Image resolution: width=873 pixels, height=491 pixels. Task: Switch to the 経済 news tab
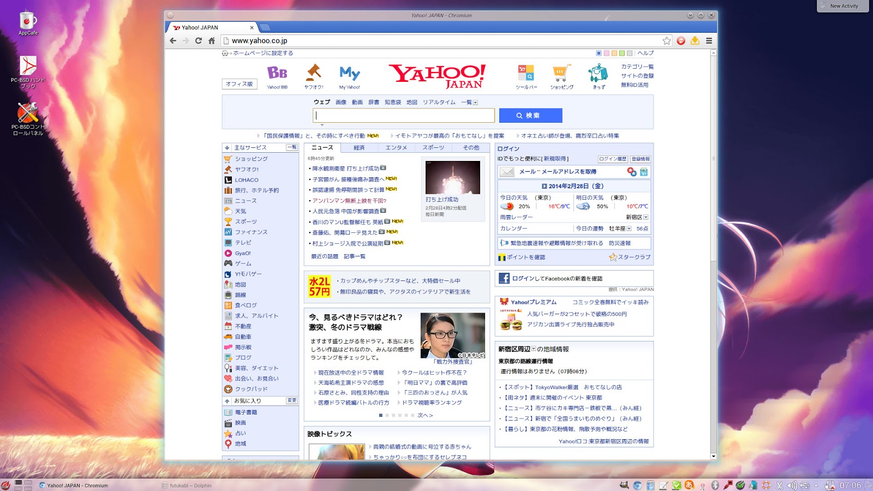pyautogui.click(x=359, y=148)
